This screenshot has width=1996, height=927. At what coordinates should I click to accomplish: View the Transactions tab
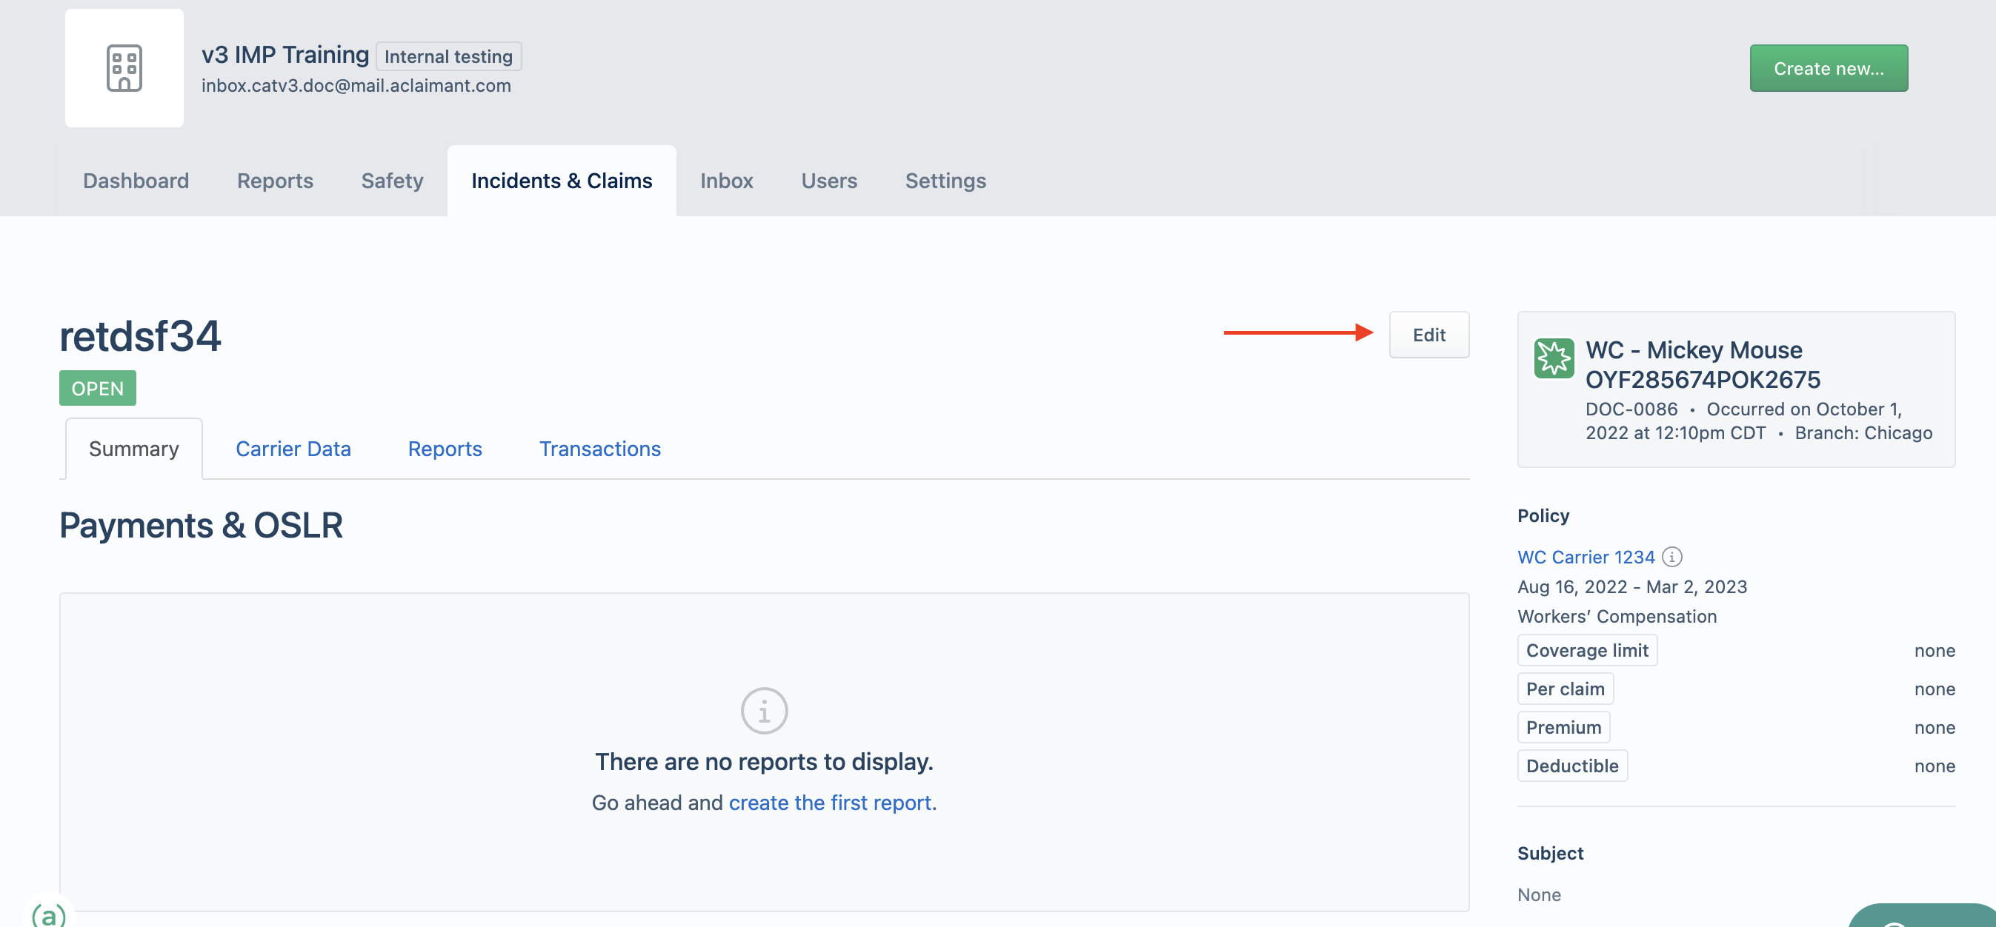click(599, 449)
